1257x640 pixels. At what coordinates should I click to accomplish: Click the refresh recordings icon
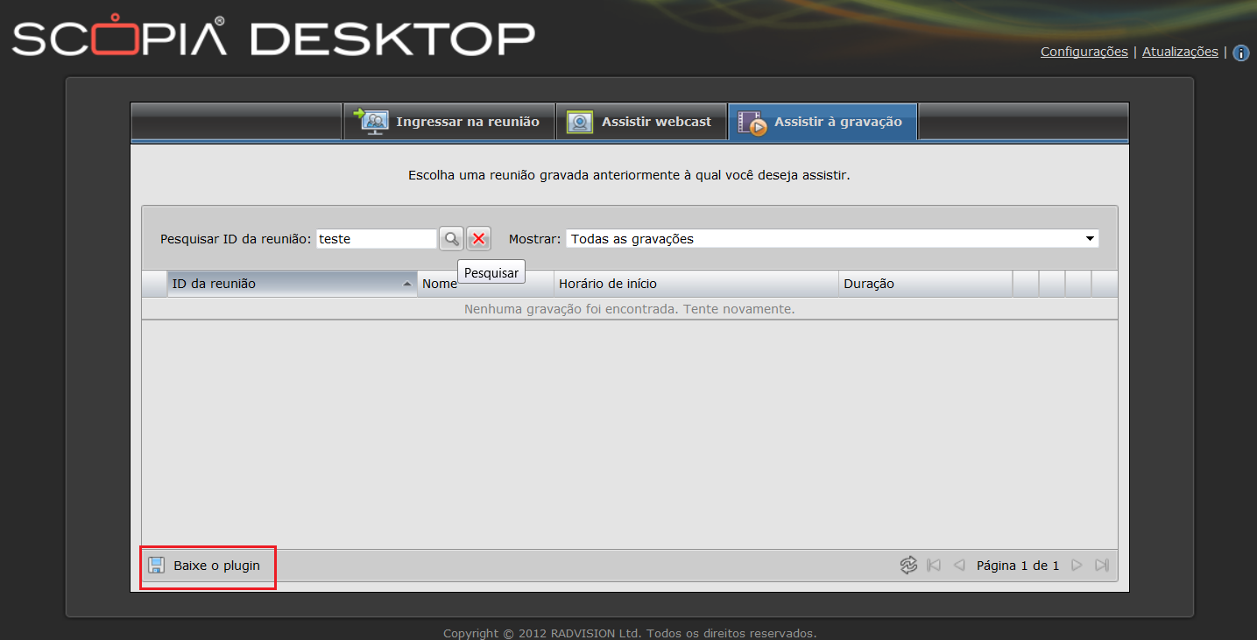point(908,566)
